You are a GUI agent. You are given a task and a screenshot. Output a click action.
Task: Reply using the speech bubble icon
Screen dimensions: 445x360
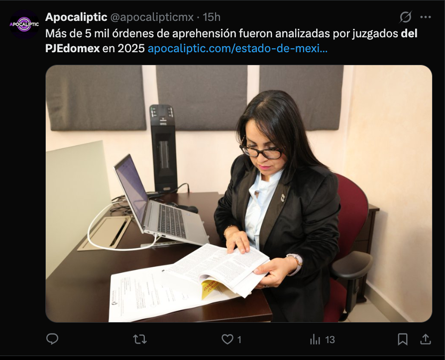tap(52, 339)
